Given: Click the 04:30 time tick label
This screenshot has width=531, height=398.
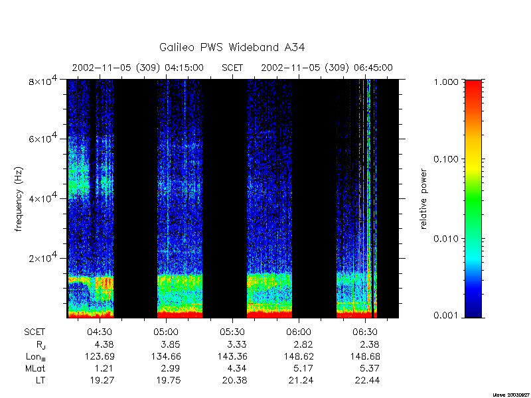Looking at the screenshot, I should pyautogui.click(x=100, y=332).
